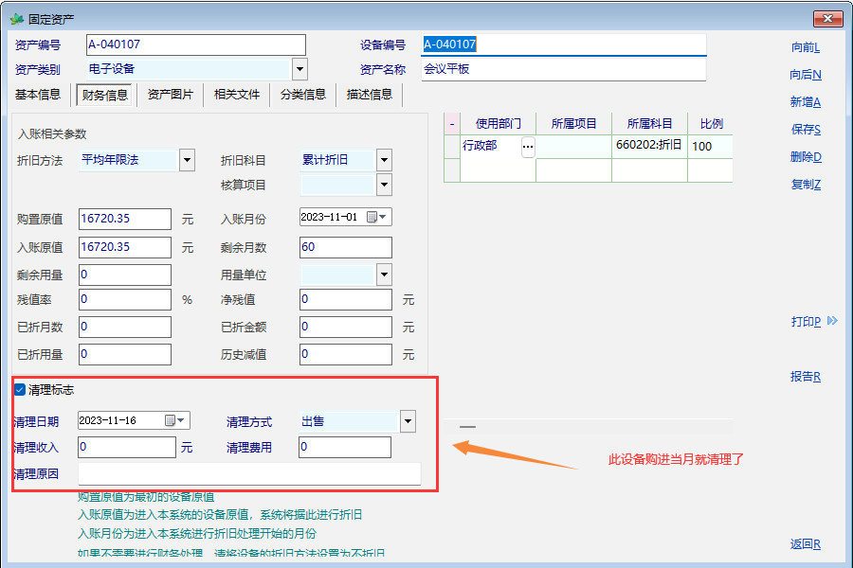Click the fixed asset window title icon
Viewport: 853px width, 568px height.
click(x=16, y=19)
